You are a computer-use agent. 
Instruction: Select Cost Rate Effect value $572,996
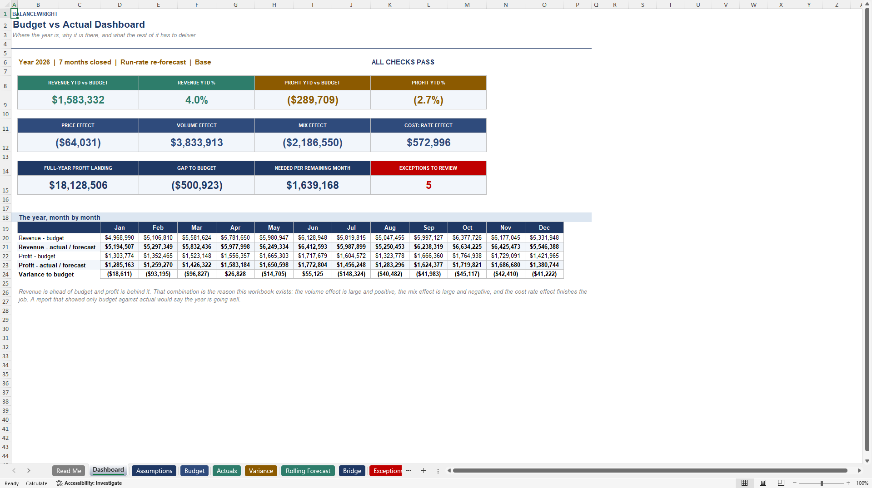429,143
